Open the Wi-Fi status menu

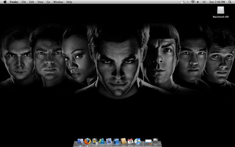pyautogui.click(x=193, y=2)
